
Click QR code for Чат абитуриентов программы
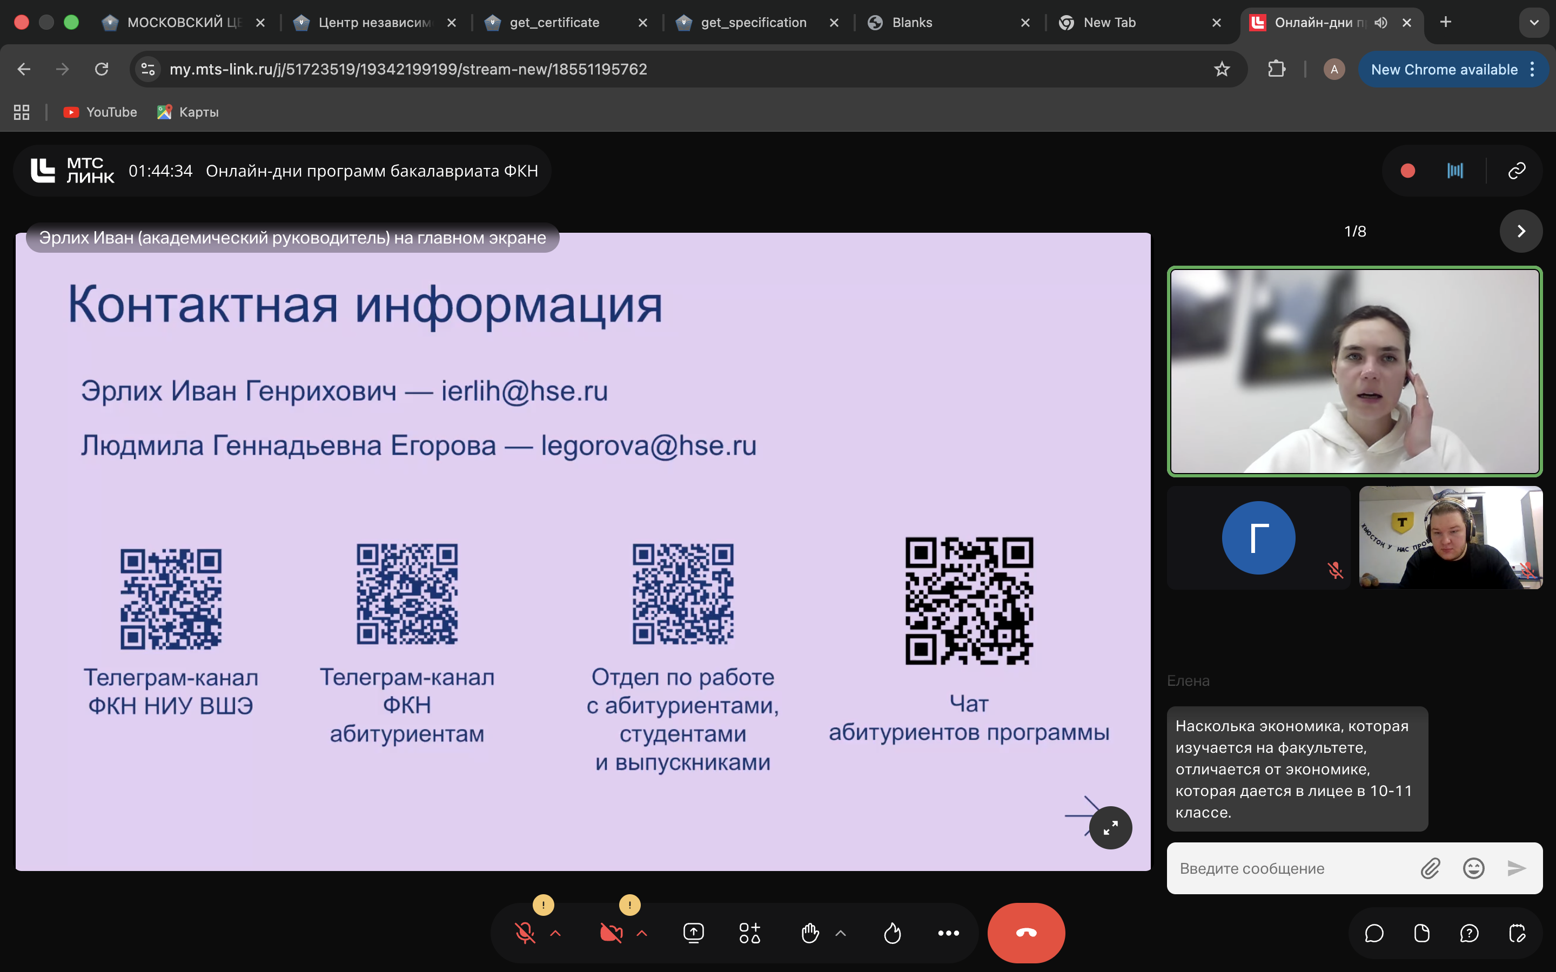[x=969, y=600]
